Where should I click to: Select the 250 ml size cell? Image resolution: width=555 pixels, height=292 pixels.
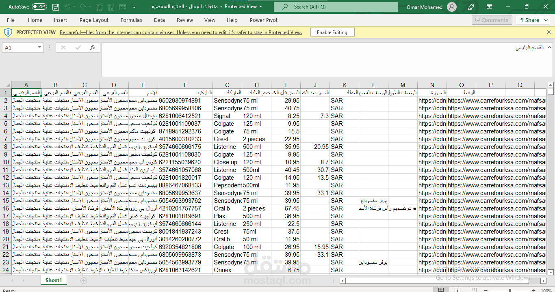pos(256,223)
